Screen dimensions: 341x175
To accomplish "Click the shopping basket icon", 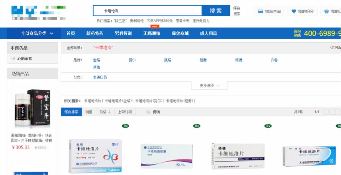I will [326, 11].
